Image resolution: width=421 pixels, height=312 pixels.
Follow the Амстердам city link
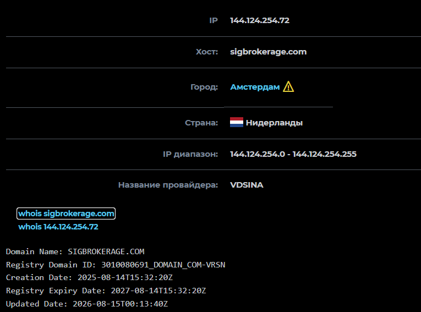point(255,87)
